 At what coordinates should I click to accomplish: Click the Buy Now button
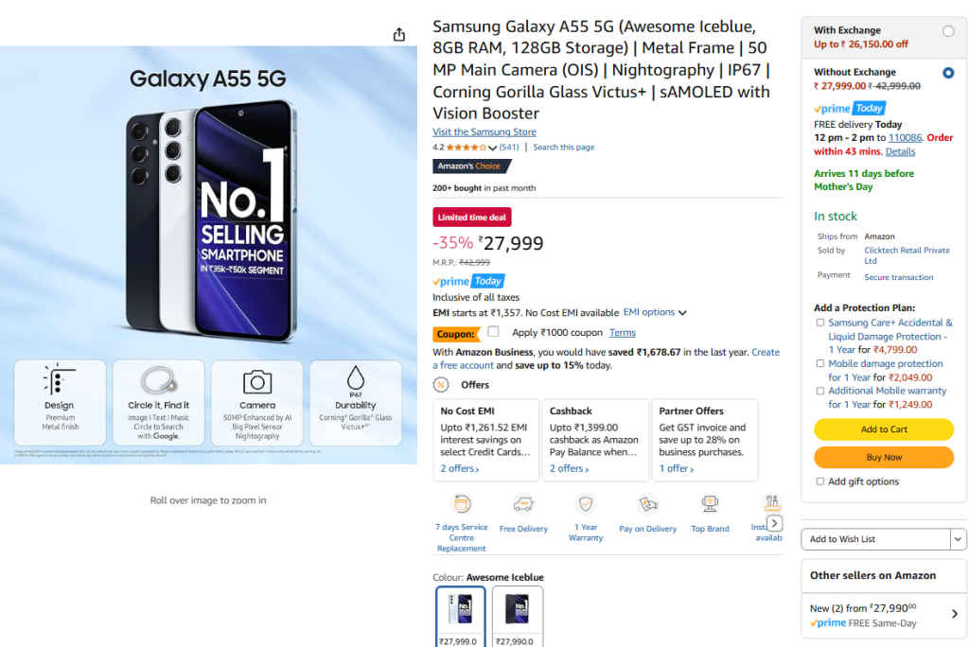tap(883, 458)
